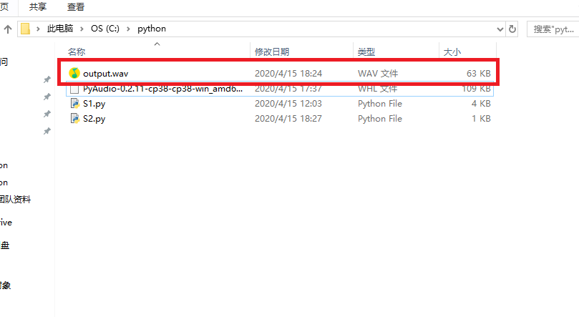Screen dimensions: 579x317
Task: Sort files by the 修改日期 column
Action: pyautogui.click(x=272, y=52)
